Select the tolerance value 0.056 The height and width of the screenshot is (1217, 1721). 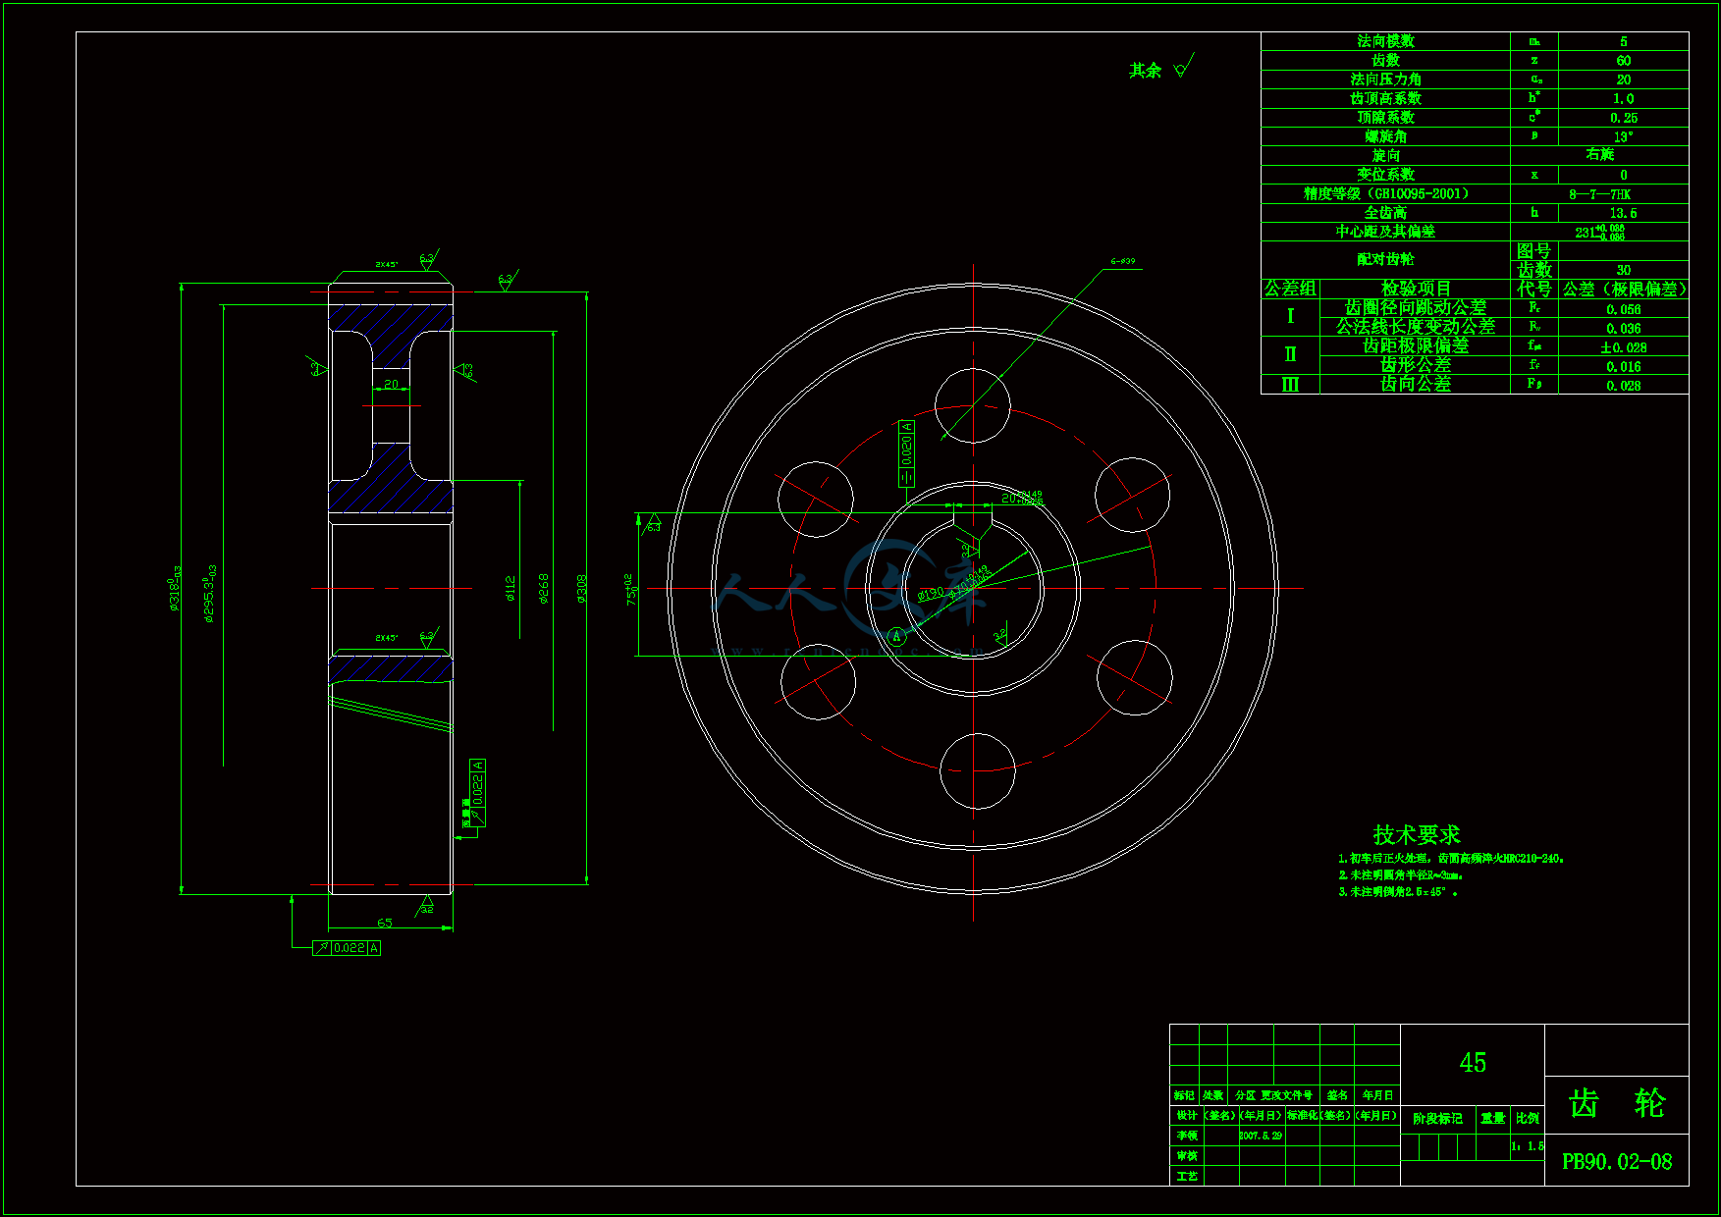[x=1624, y=309]
